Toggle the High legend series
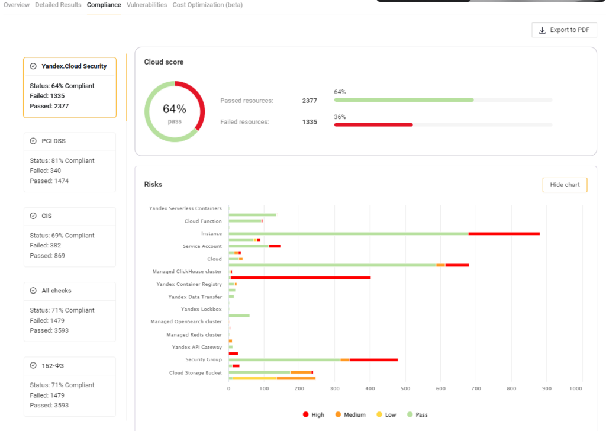This screenshot has width=606, height=431. click(x=314, y=415)
